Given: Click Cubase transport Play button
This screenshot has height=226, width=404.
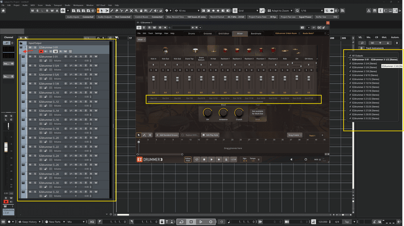Looking at the screenshot, I should click(201, 222).
